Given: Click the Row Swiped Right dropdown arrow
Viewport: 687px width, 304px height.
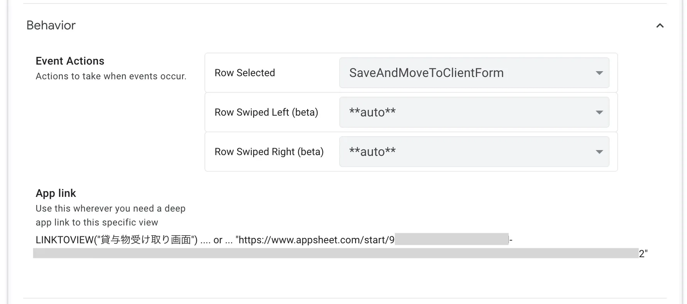Looking at the screenshot, I should (x=599, y=152).
